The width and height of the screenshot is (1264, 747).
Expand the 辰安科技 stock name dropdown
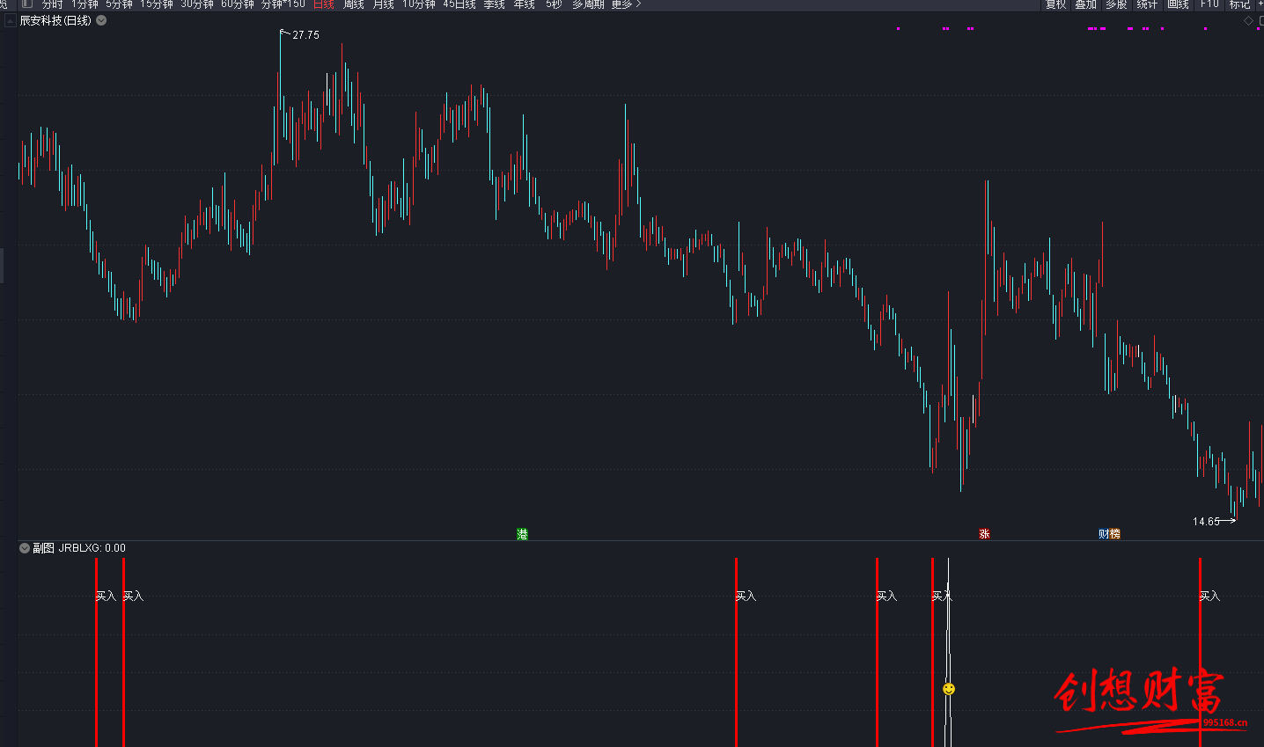click(x=101, y=20)
